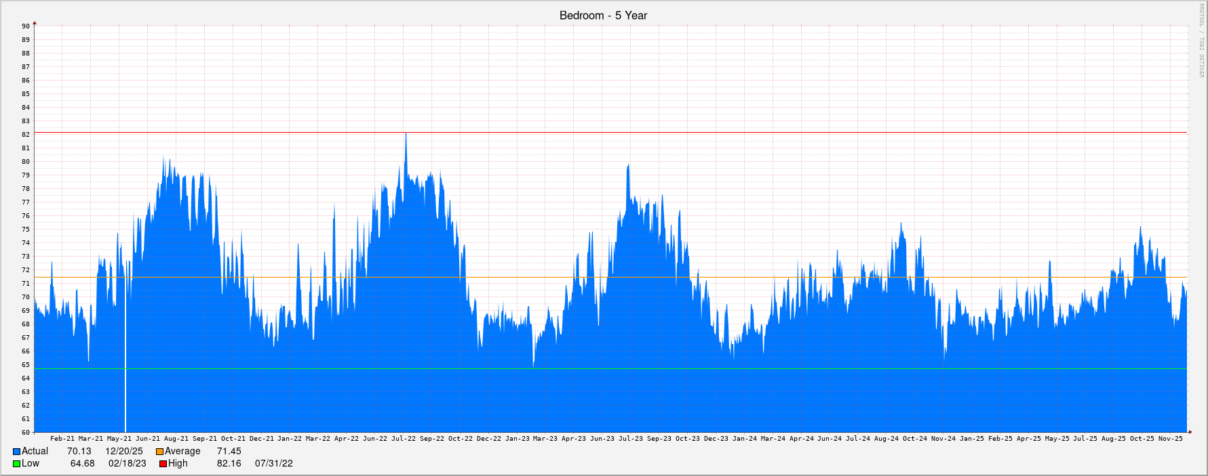Click the Jan-24 x-axis label
The height and width of the screenshot is (476, 1208).
coord(744,439)
